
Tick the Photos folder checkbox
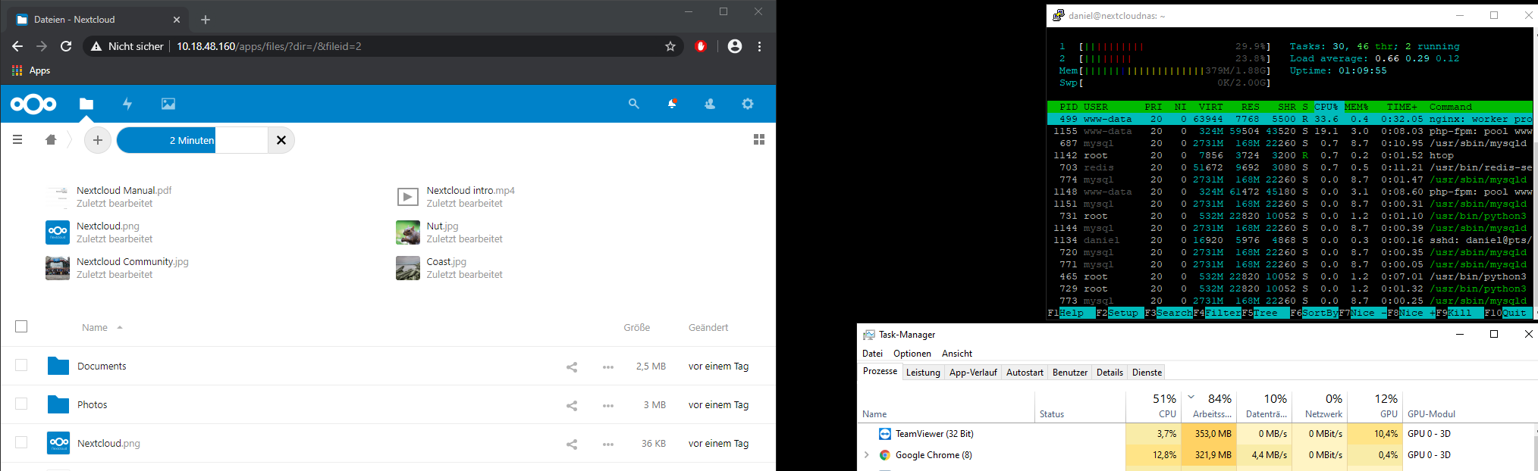[x=21, y=404]
